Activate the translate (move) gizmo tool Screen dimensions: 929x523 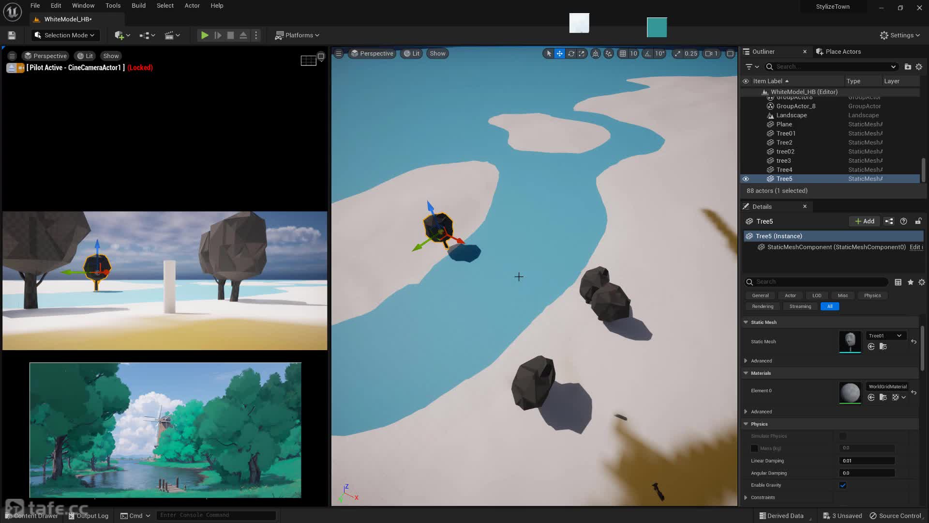pos(559,54)
